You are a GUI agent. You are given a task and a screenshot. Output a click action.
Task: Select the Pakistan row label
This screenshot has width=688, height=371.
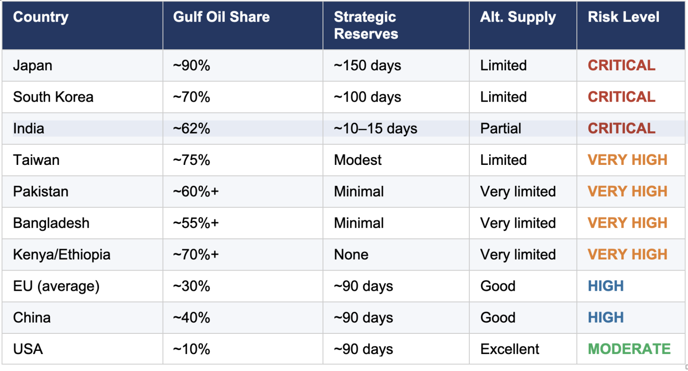point(41,191)
